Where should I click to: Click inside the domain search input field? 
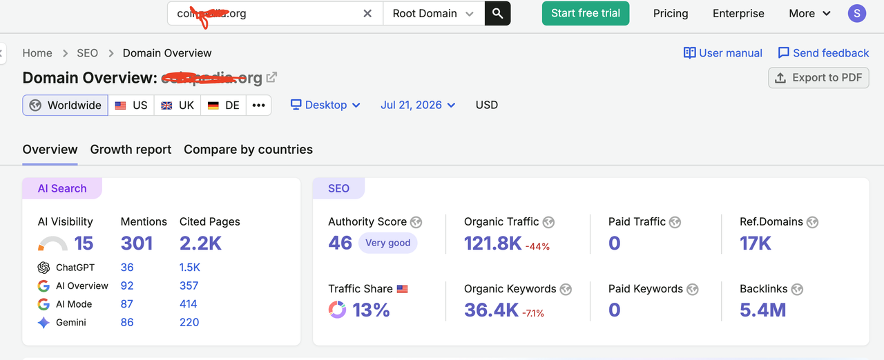(x=266, y=13)
